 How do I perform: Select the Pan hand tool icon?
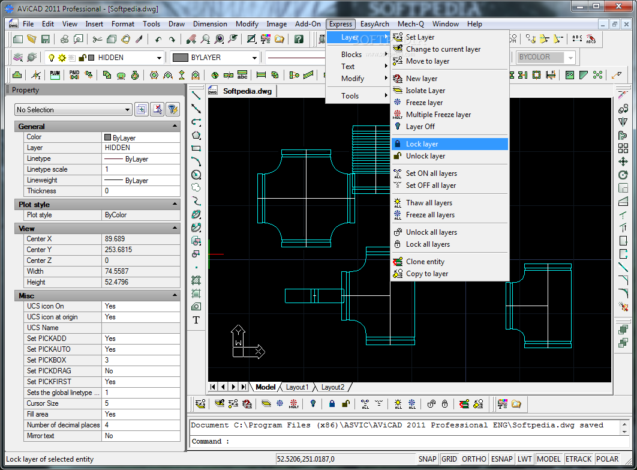coord(191,40)
